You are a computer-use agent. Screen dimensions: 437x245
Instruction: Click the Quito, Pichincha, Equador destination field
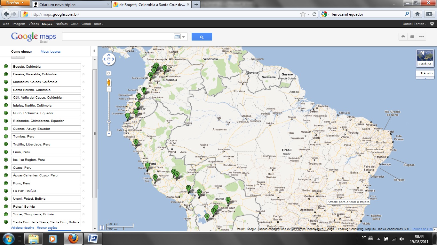[46, 113]
